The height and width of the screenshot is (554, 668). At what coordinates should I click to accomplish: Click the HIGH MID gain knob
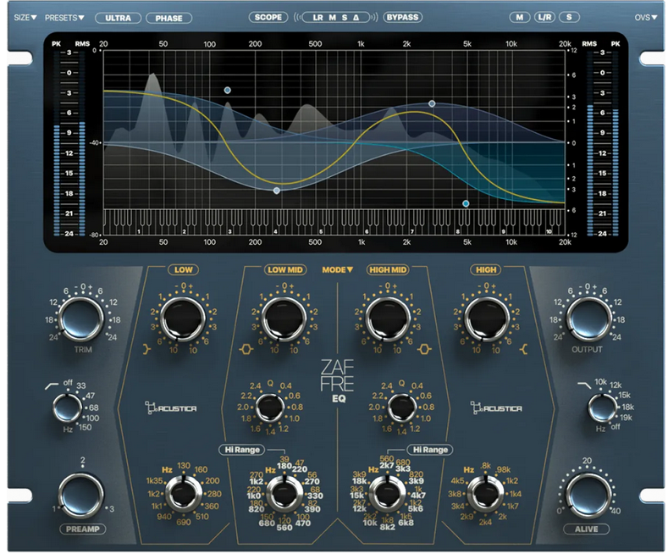[x=387, y=319]
